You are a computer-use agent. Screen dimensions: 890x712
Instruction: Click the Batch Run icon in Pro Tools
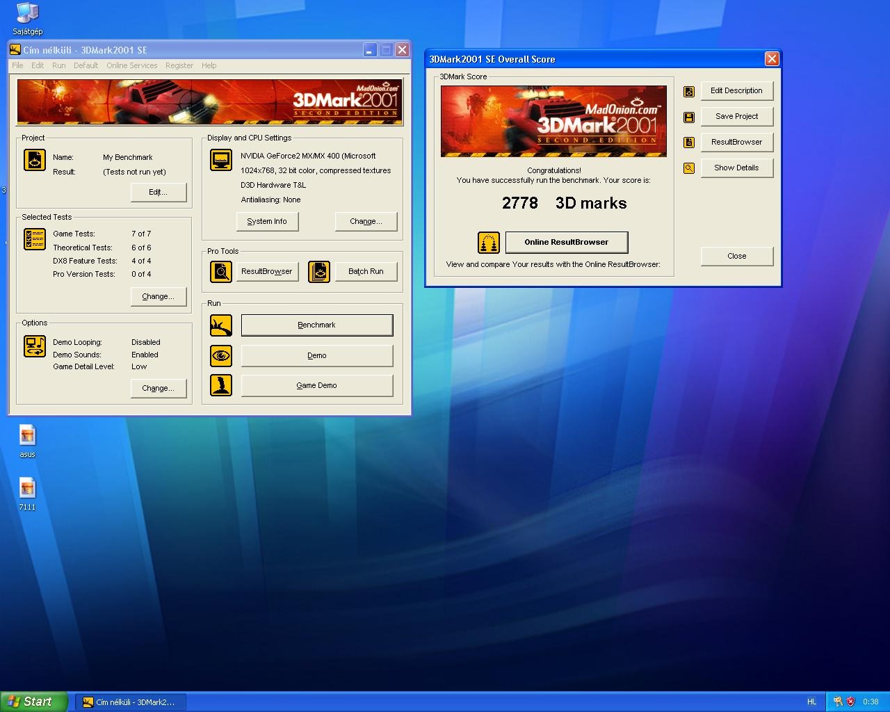pos(319,271)
